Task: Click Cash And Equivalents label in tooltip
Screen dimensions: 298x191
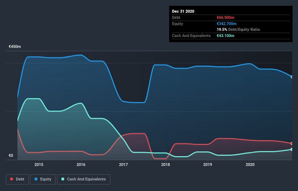Action: coord(191,36)
